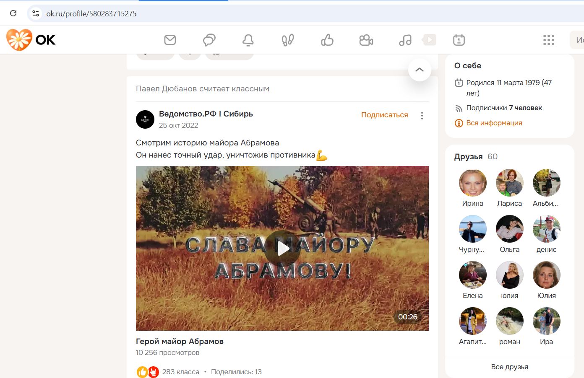Open Messages envelope icon
The width and height of the screenshot is (584, 378).
point(170,40)
